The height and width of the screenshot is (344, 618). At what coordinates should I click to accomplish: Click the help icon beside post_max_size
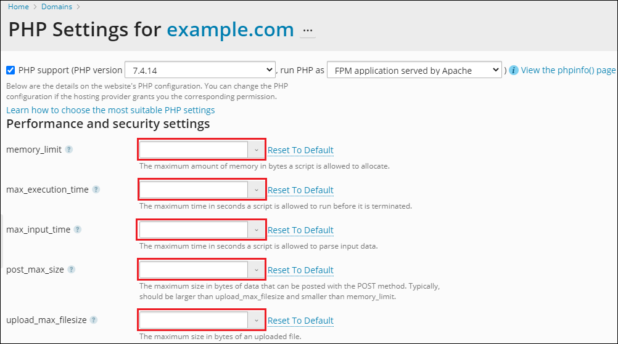tap(72, 270)
